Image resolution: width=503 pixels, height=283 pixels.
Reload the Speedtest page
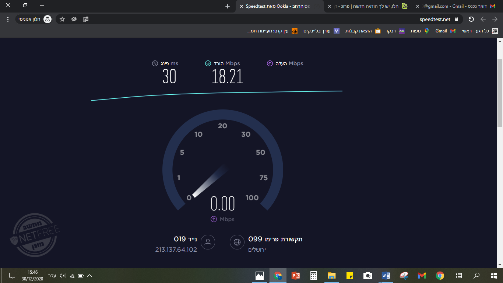point(471,19)
